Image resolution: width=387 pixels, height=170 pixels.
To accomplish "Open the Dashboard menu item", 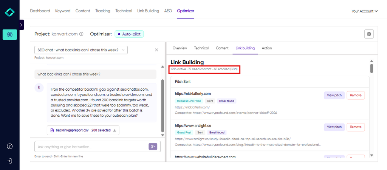I will (x=40, y=11).
